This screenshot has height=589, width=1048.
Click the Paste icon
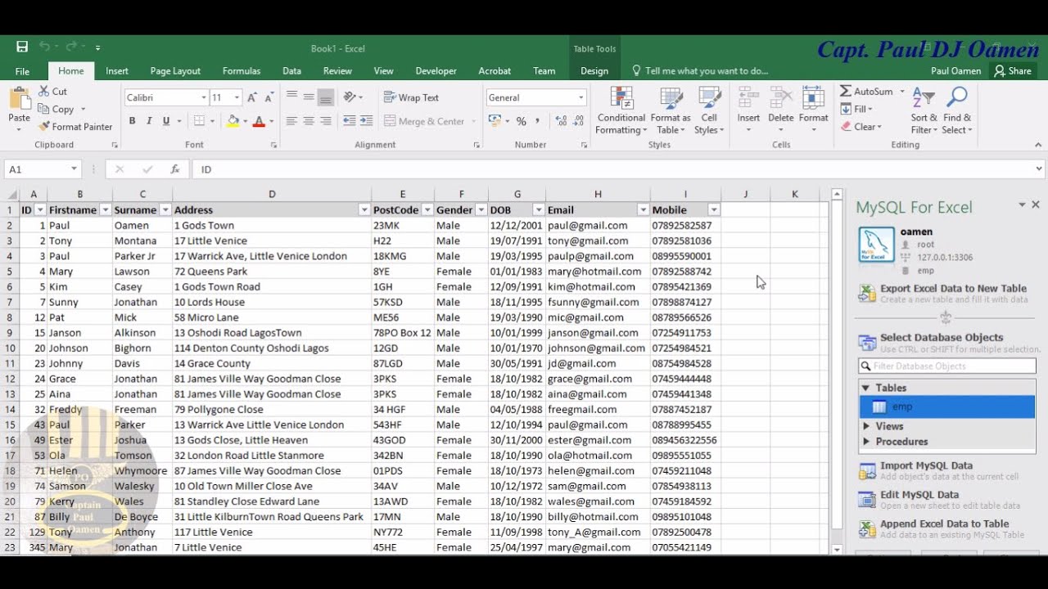19,101
